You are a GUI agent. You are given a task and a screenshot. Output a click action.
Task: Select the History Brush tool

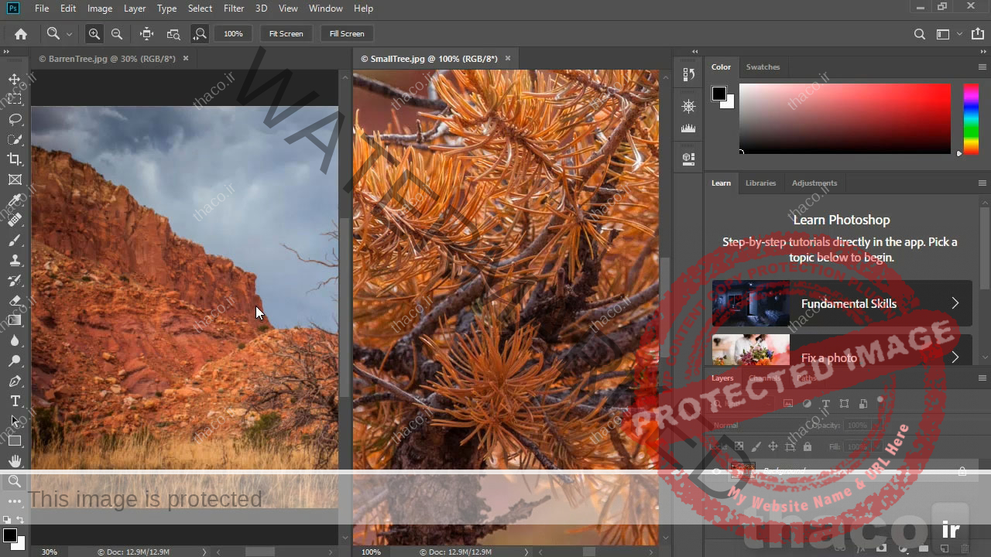tap(15, 280)
